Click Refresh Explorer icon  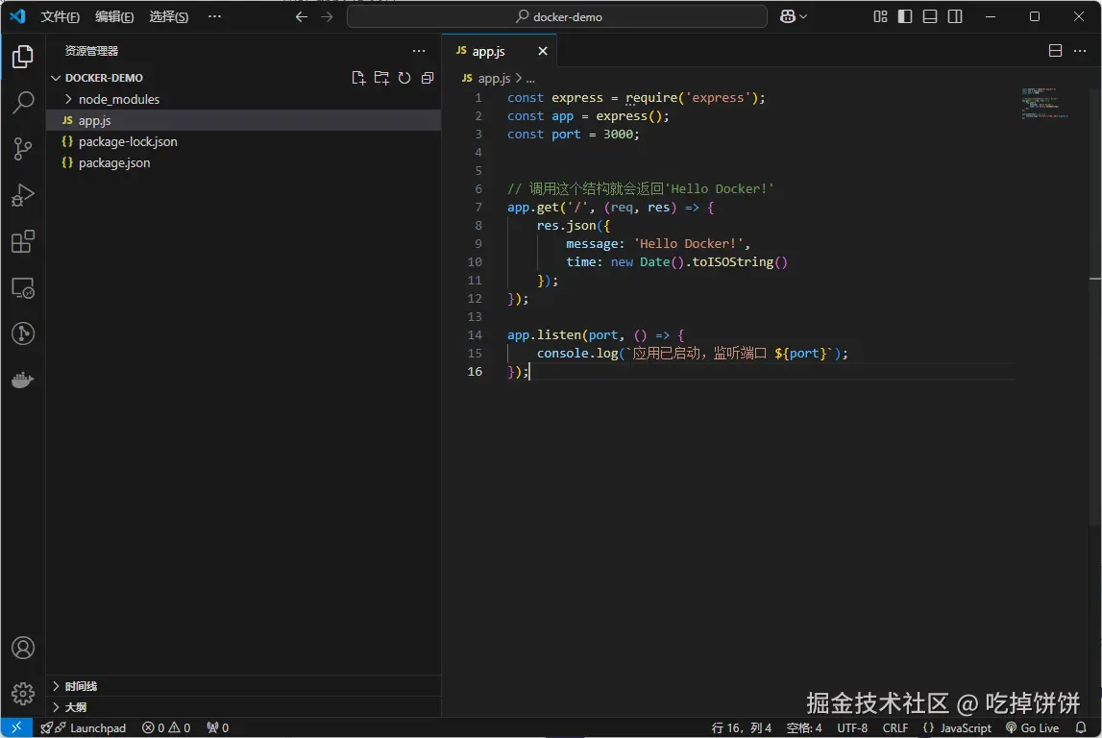[404, 78]
